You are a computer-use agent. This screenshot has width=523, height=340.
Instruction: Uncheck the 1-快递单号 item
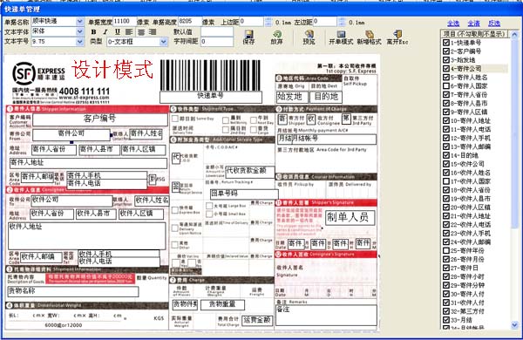446,43
